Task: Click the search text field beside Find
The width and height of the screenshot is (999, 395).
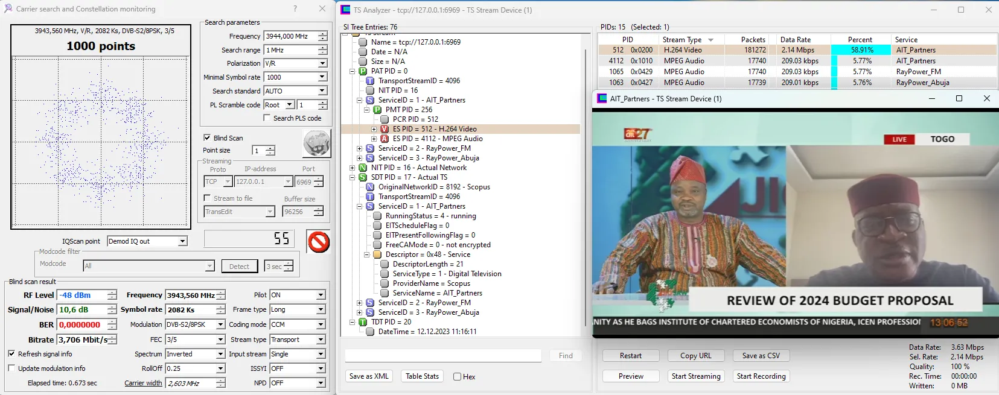Action: click(x=443, y=356)
